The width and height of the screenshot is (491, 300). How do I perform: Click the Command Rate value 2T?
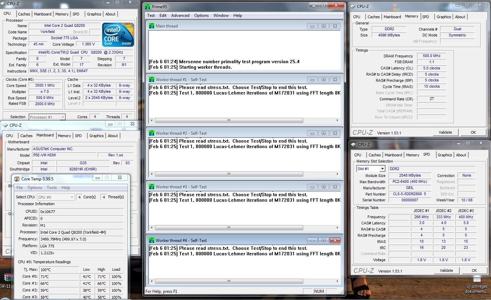pos(432,99)
